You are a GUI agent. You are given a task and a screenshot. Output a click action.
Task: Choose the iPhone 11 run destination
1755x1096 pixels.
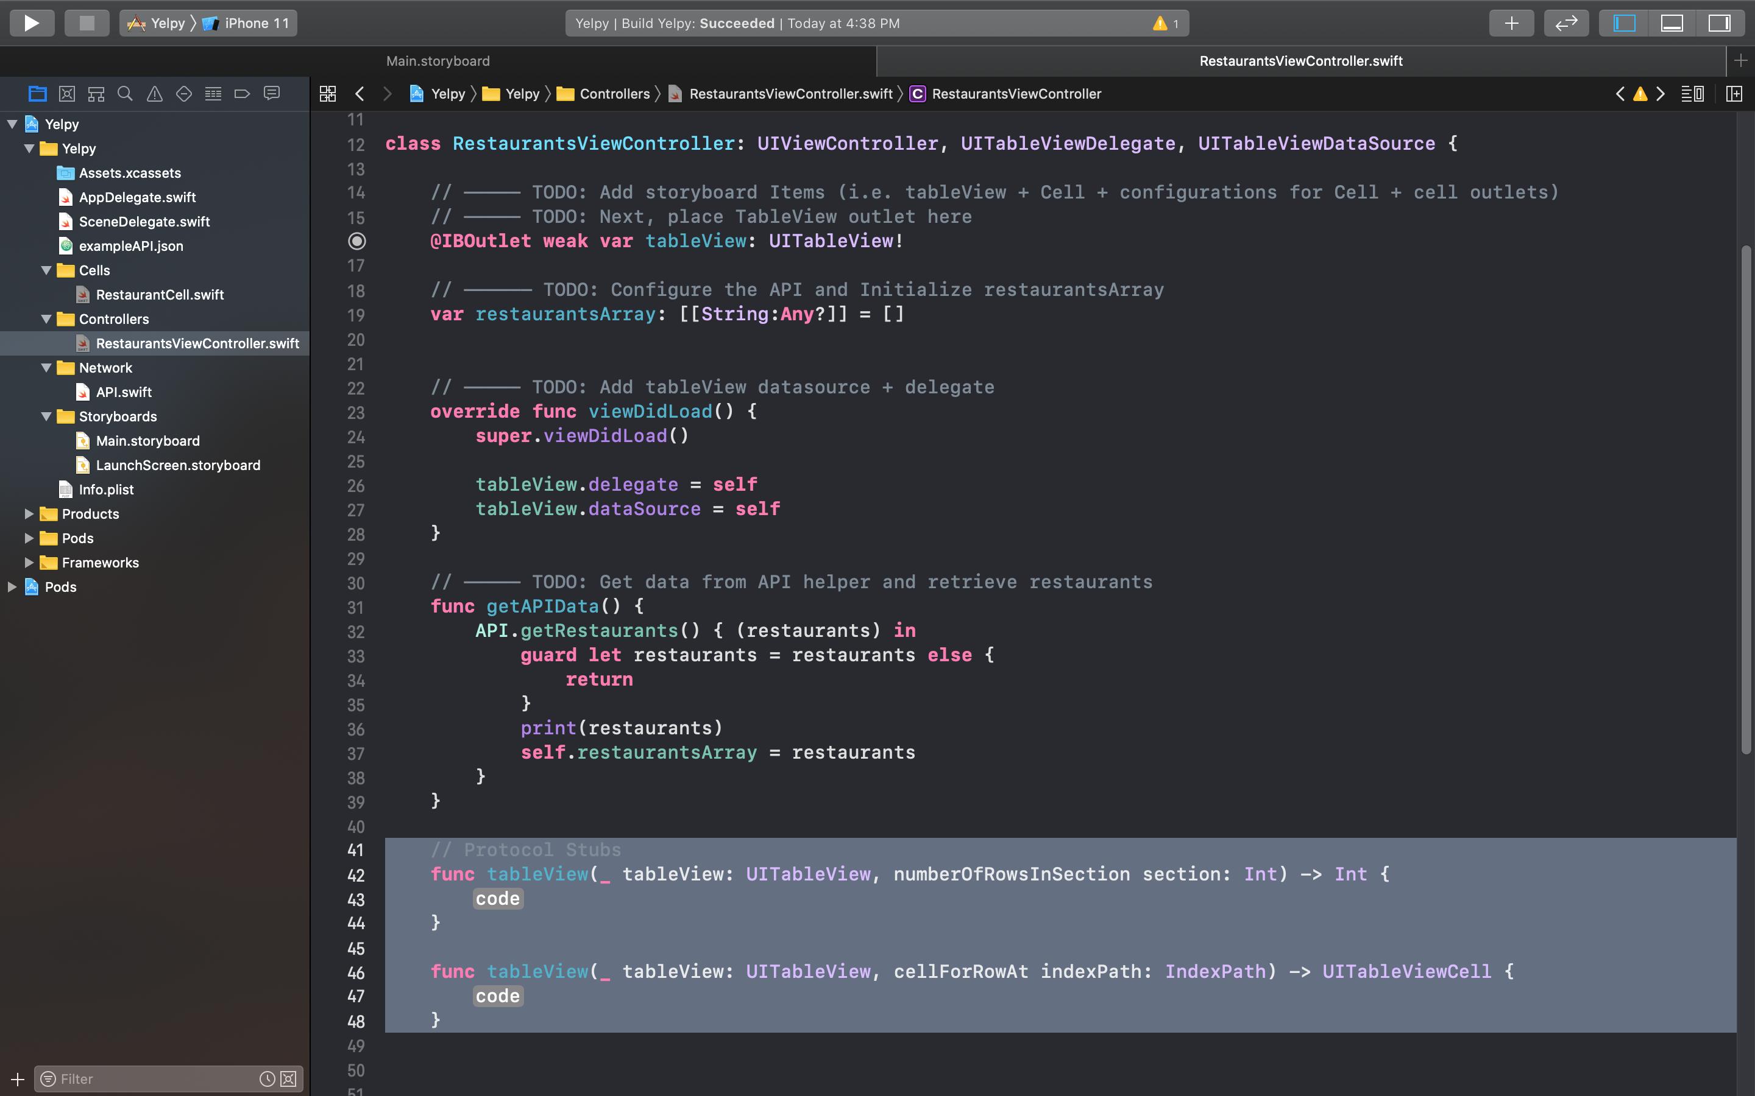click(246, 23)
